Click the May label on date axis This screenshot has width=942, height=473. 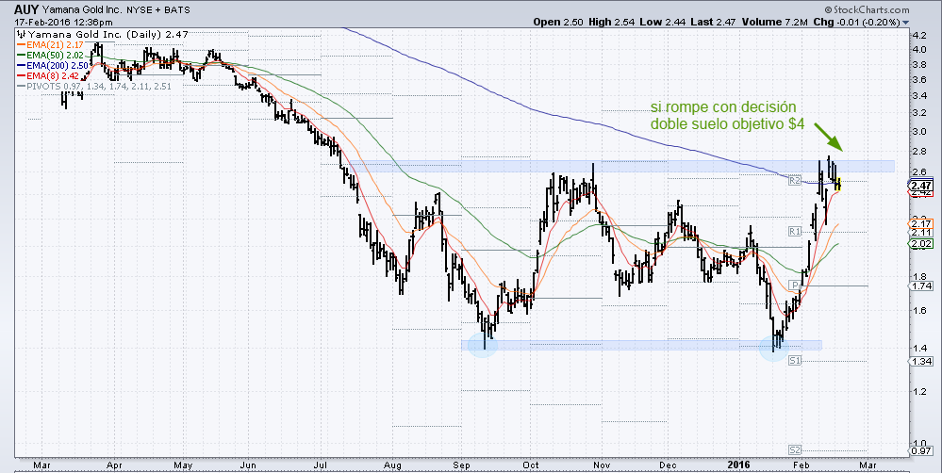[x=183, y=465]
